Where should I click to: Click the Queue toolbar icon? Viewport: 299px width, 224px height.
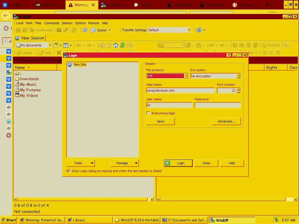[x=93, y=30]
